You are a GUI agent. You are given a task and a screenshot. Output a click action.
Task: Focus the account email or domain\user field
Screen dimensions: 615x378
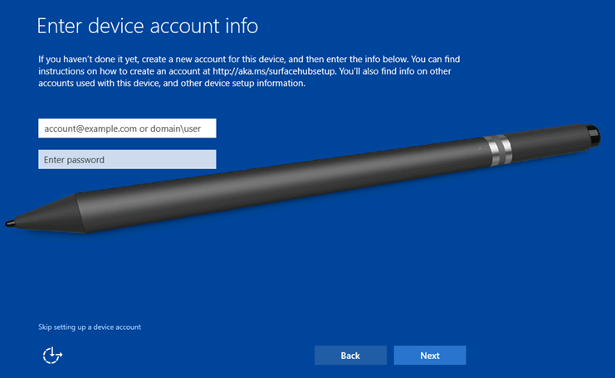pyautogui.click(x=127, y=128)
